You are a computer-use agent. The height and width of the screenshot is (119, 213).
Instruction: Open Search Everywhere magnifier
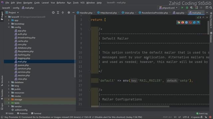click(x=211, y=8)
